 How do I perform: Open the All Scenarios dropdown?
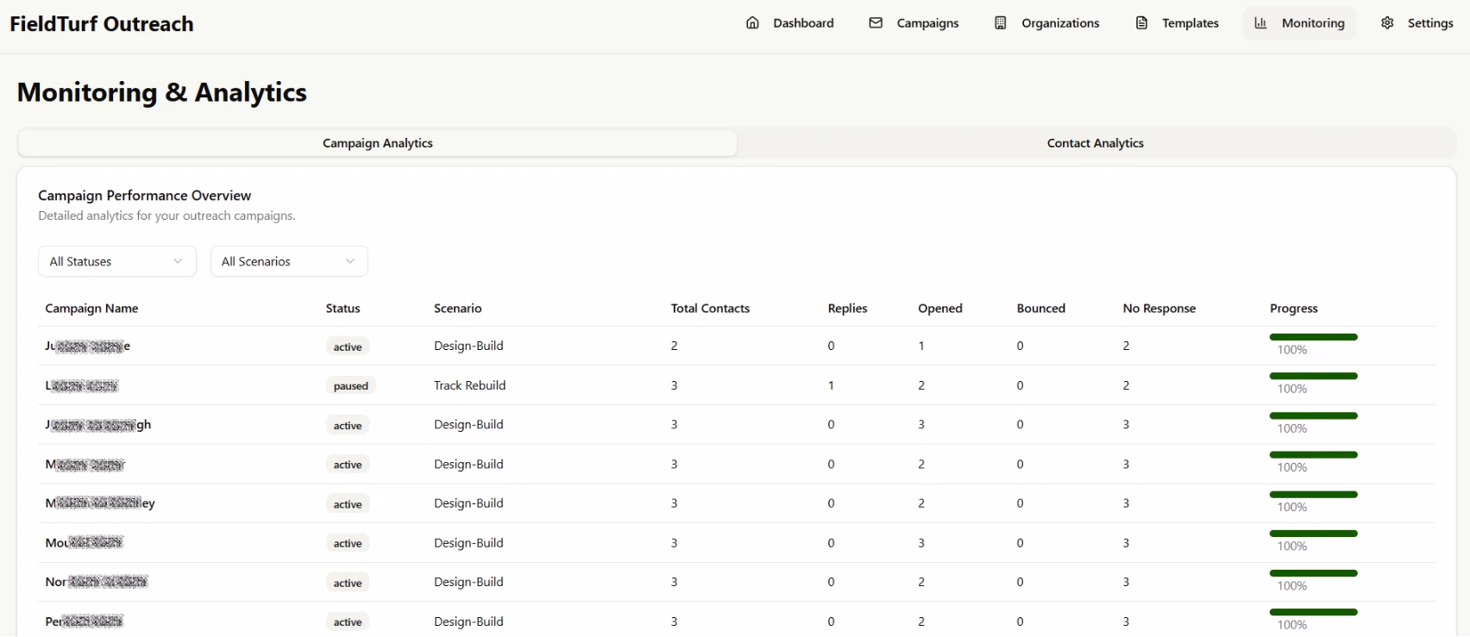(x=289, y=261)
